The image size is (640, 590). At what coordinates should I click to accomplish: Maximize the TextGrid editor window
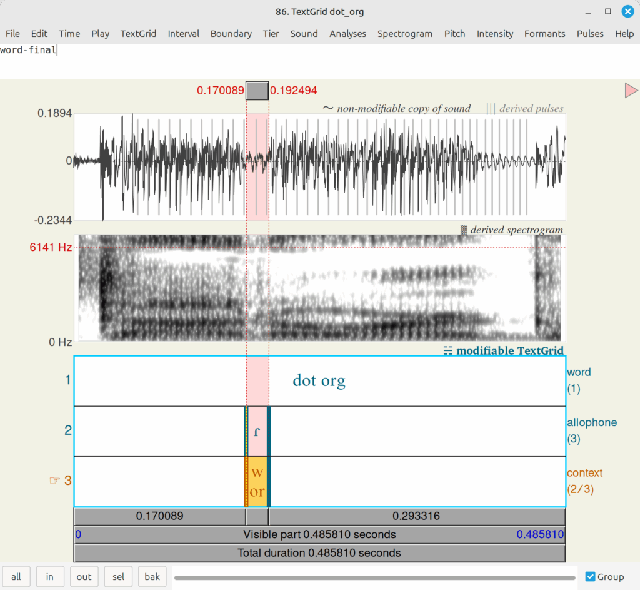point(607,11)
